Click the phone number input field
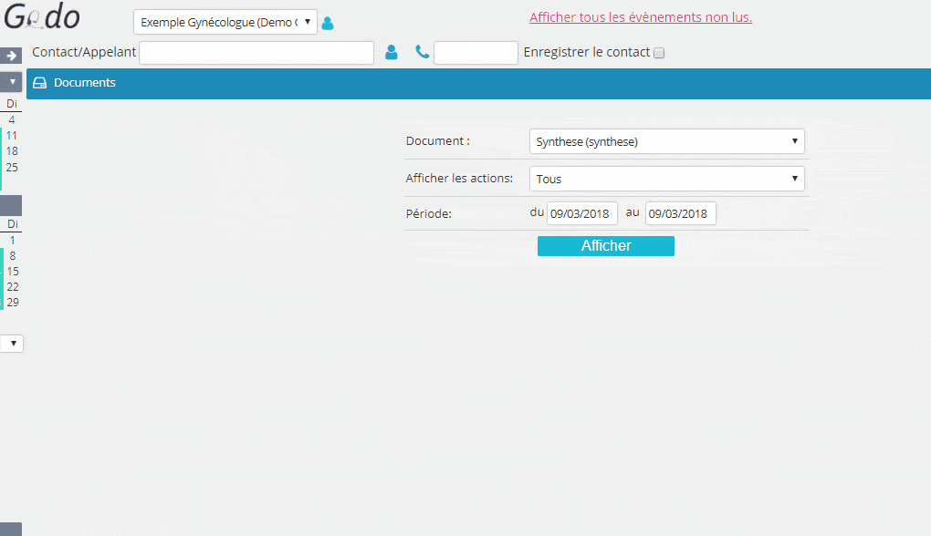Viewport: 931px width, 536px height. click(476, 53)
